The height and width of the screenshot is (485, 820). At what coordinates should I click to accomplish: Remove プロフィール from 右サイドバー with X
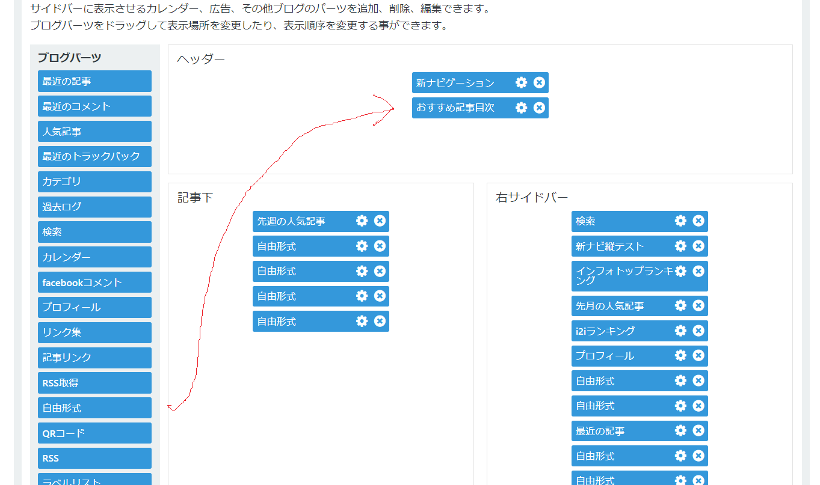tap(698, 355)
